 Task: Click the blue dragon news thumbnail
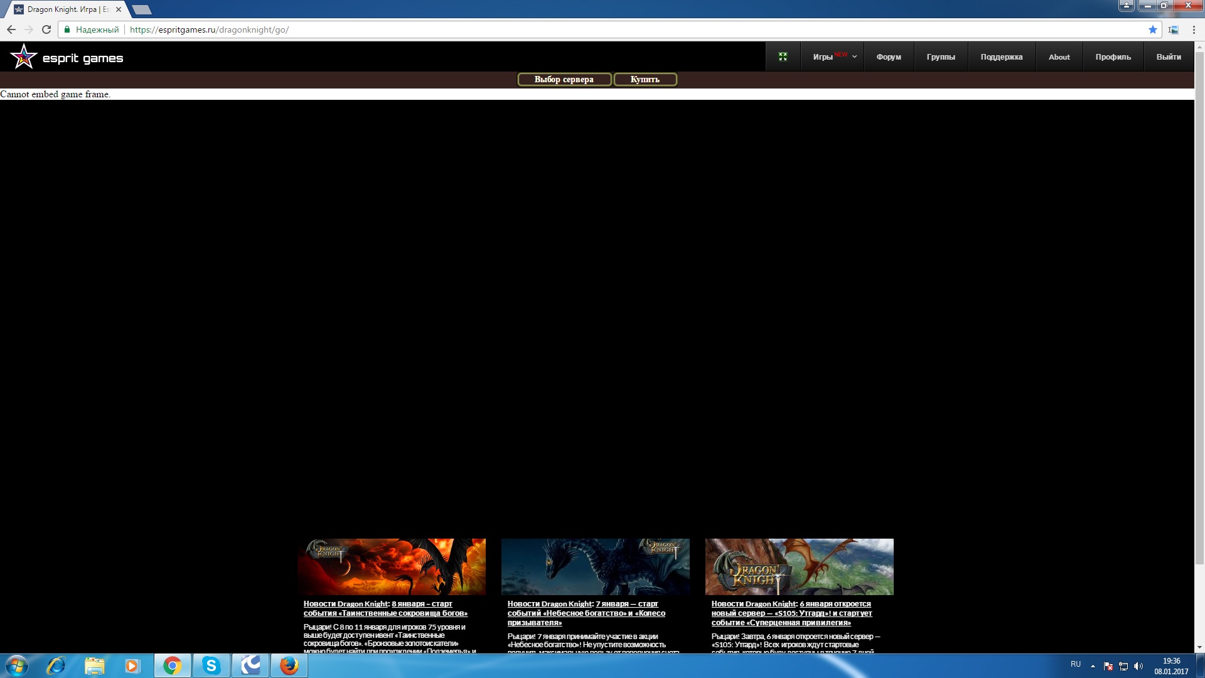coord(595,566)
